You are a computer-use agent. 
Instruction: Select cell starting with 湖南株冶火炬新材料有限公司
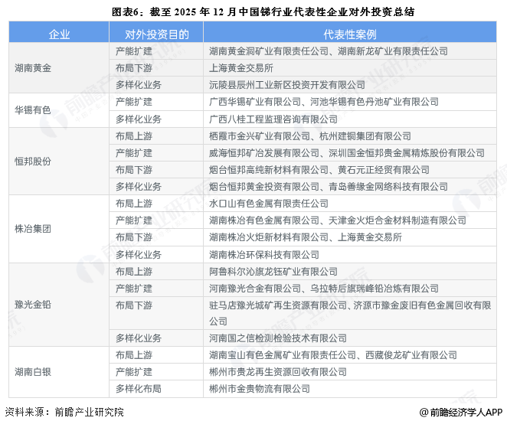coord(350,237)
